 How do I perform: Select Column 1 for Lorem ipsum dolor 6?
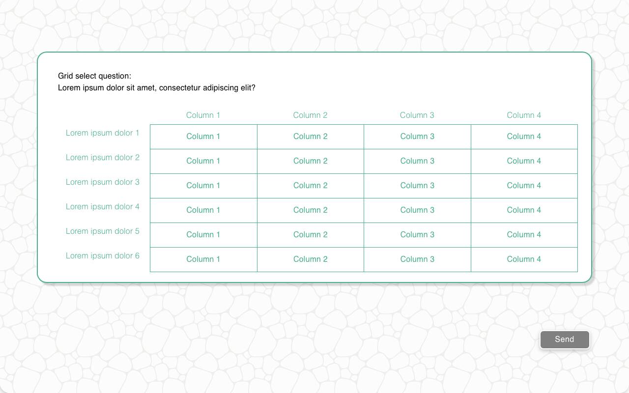point(203,259)
